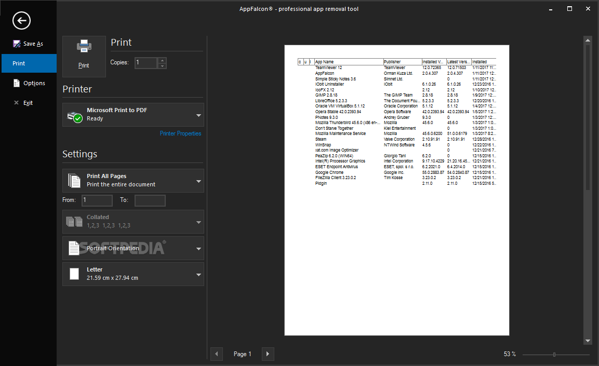
Task: Adjust the zoom slider handle
Action: [x=554, y=355]
